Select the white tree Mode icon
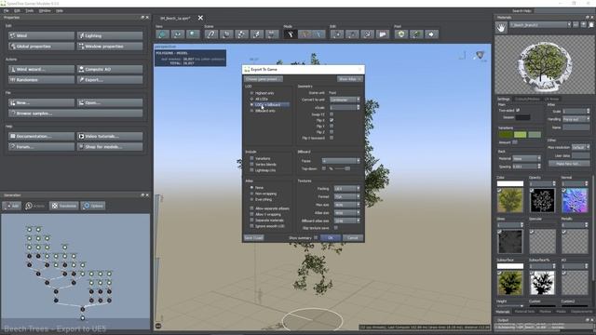Viewport: 596px width, 335px height. 291,34
